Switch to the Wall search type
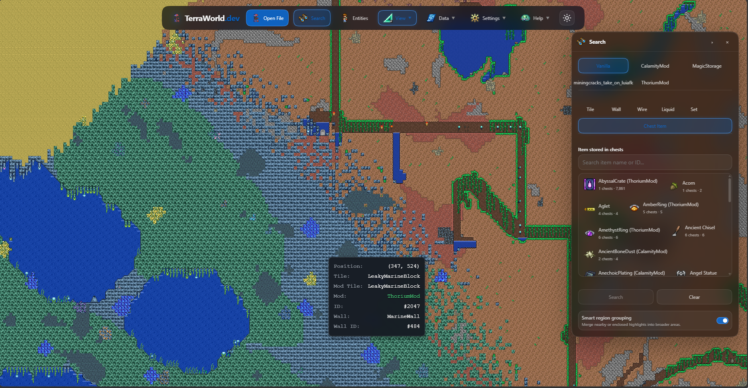The image size is (748, 388). point(616,109)
